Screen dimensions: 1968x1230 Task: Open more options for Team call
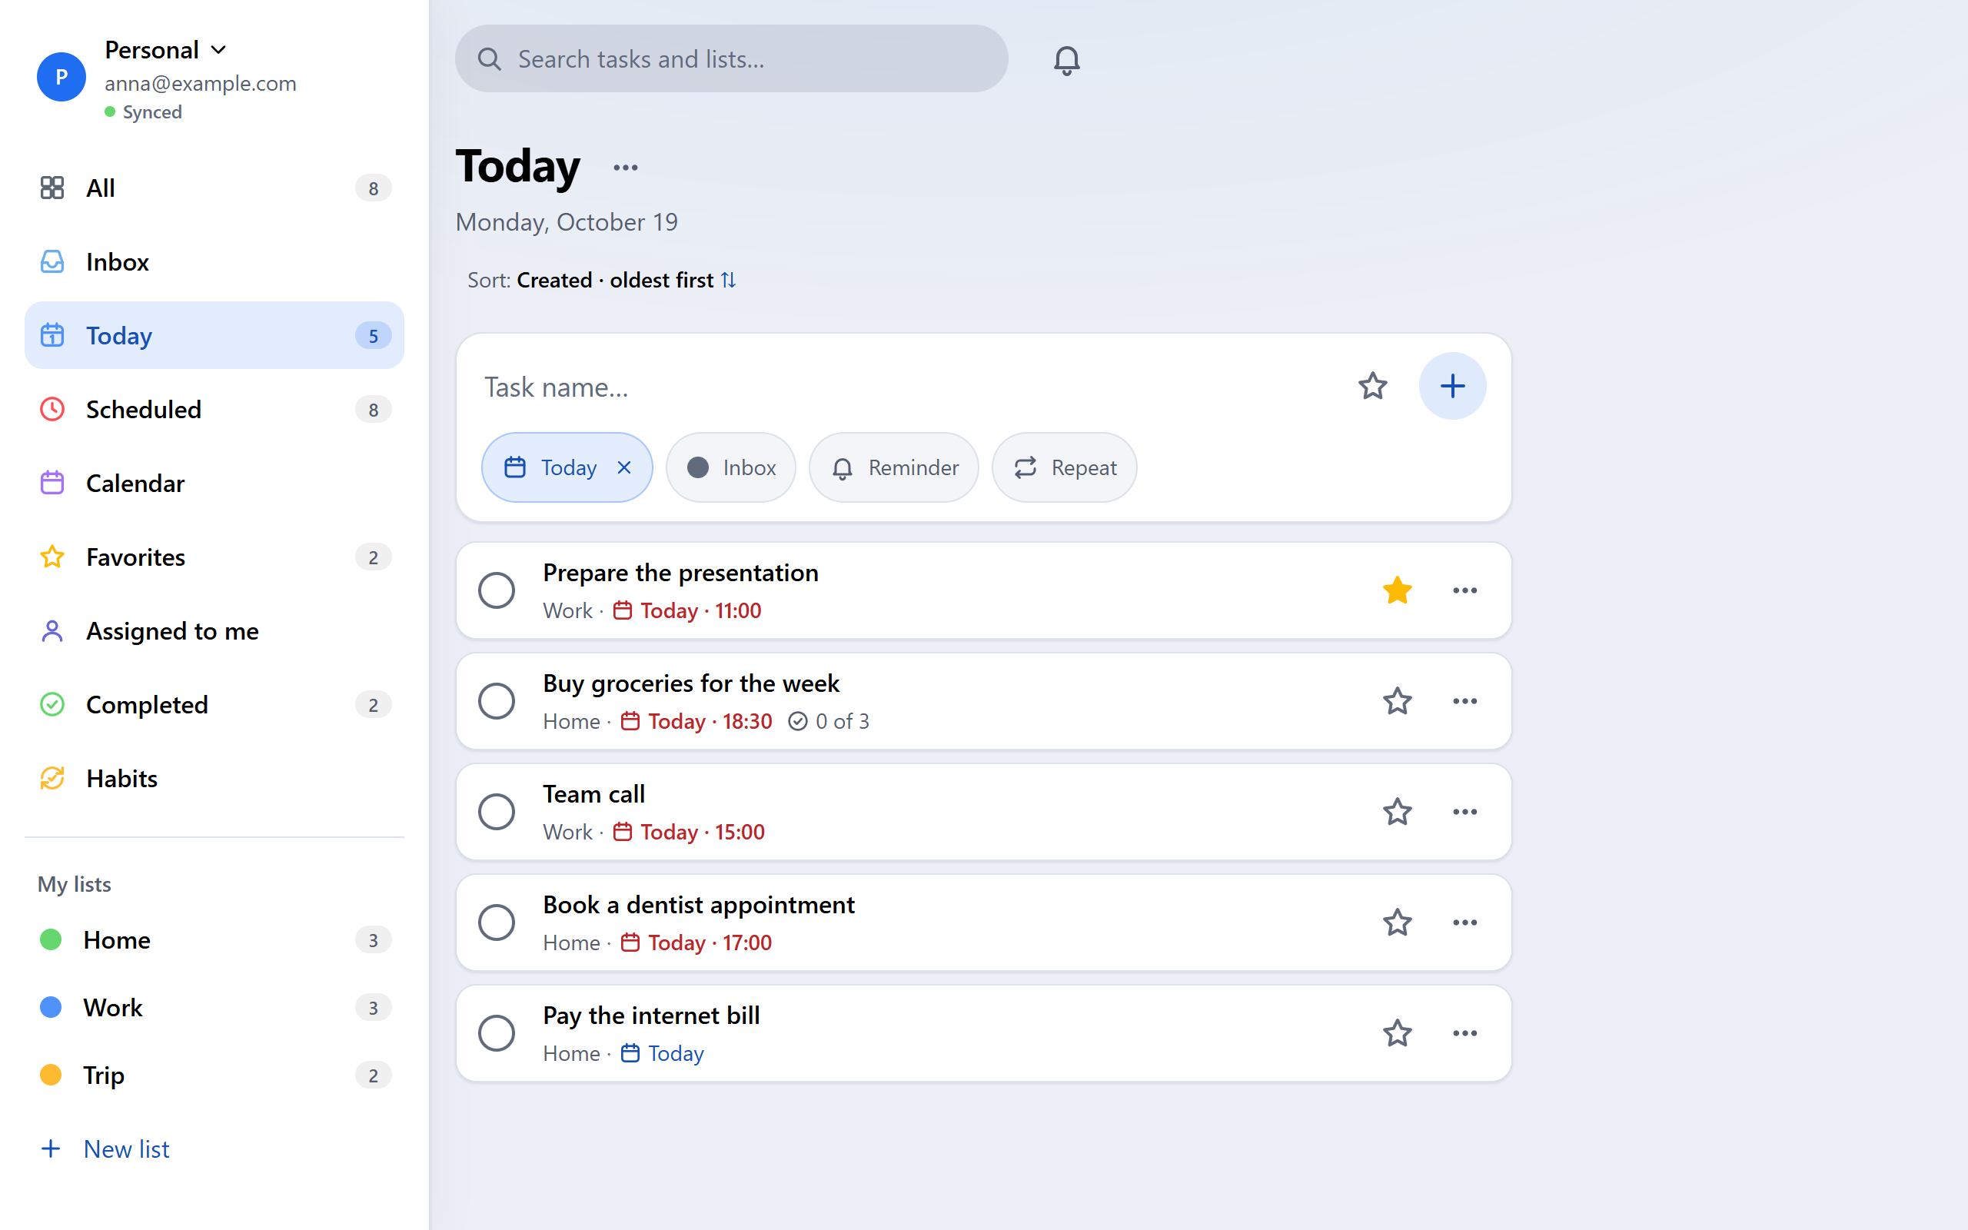(1464, 812)
